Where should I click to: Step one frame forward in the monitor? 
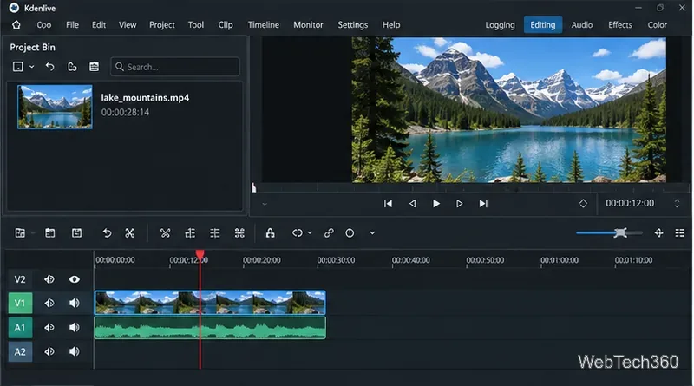(460, 204)
